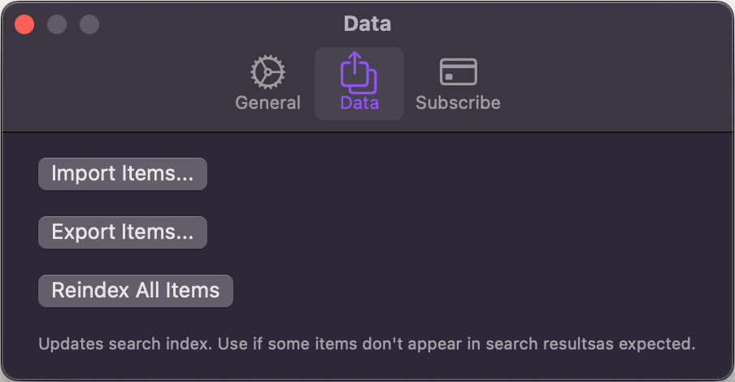This screenshot has width=735, height=382.
Task: Open subscription pane via card icon
Action: tap(458, 72)
